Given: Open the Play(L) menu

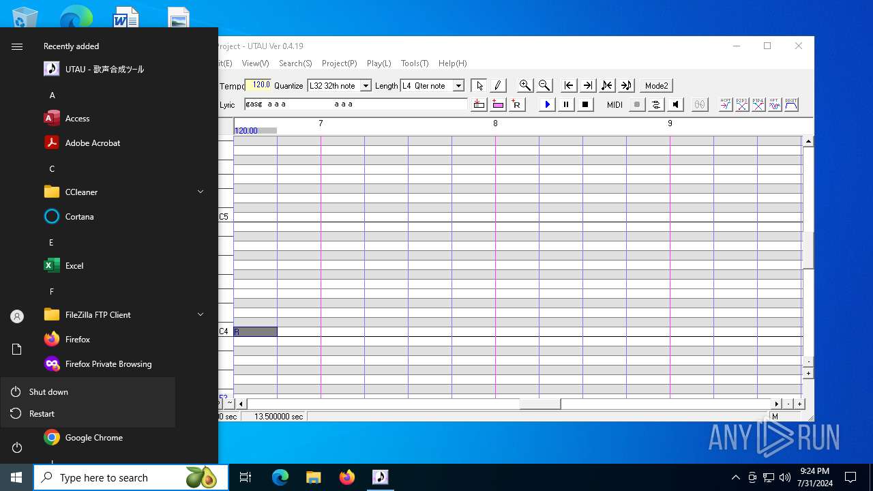Looking at the screenshot, I should pyautogui.click(x=379, y=63).
